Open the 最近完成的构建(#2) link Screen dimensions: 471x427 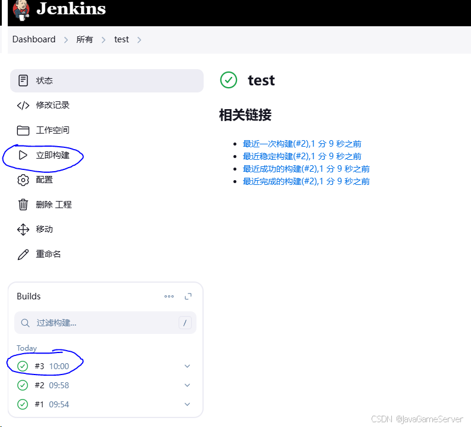306,181
